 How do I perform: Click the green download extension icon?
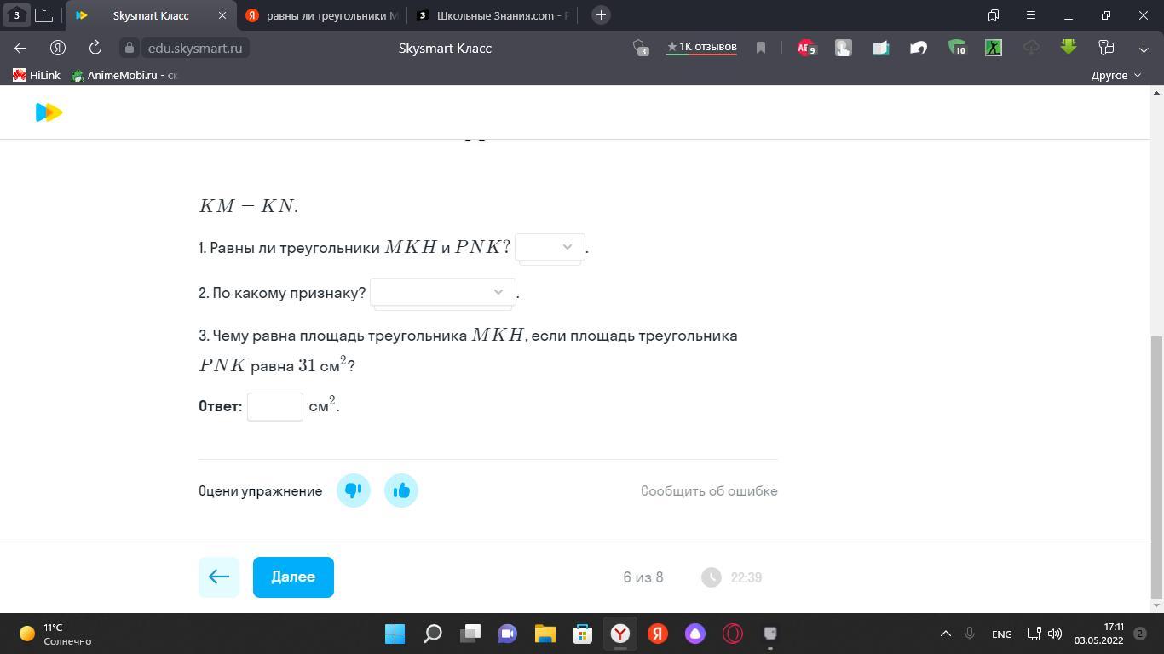click(x=1069, y=48)
